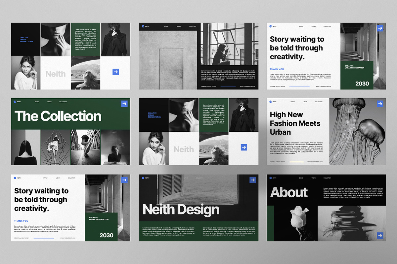
Task: Click the Neith logo icon on The Collection slide
Action: pyautogui.click(x=15, y=102)
